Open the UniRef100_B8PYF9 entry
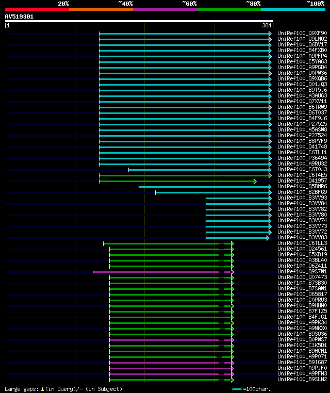 tap(302, 141)
